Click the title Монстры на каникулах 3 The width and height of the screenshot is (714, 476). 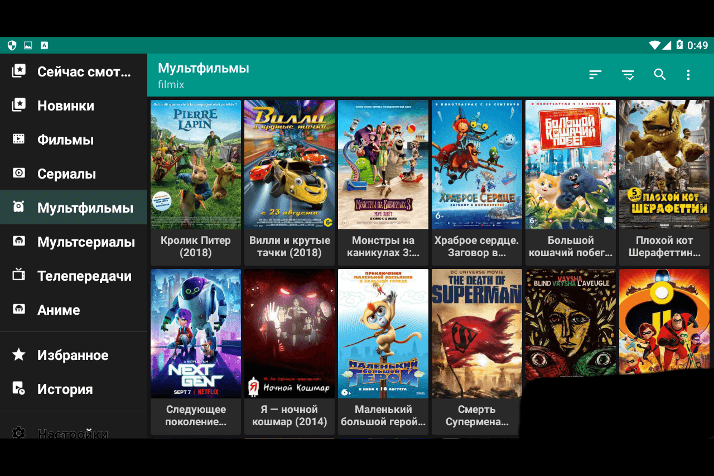[x=383, y=247]
